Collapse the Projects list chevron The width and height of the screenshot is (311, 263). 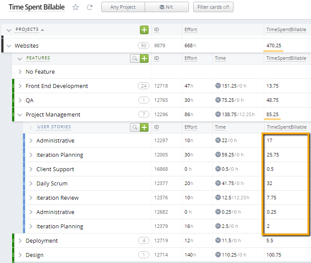9,30
